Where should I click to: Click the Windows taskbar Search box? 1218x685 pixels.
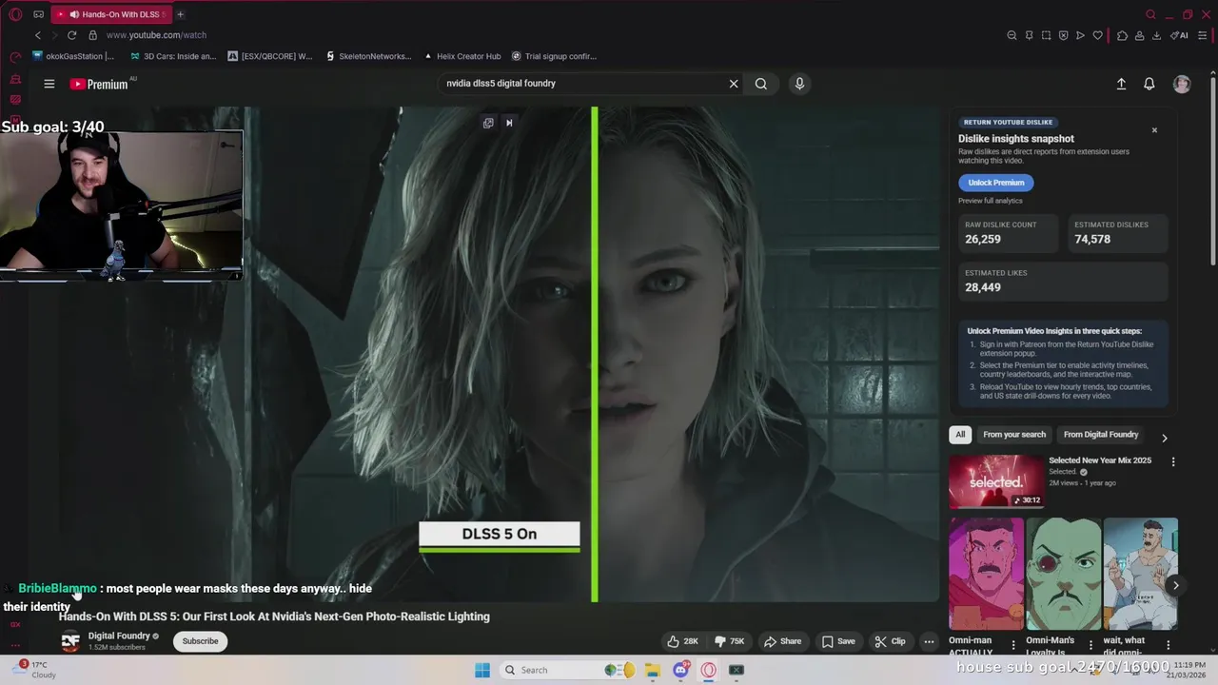(569, 670)
